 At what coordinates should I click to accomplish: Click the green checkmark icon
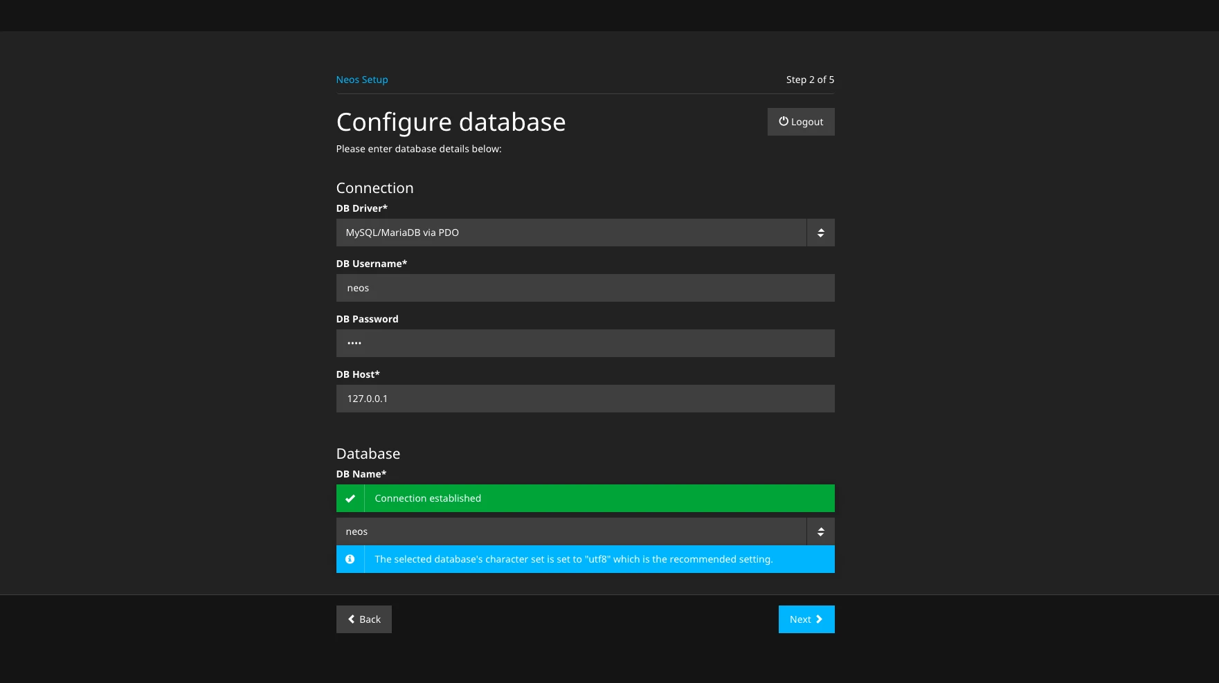[x=350, y=498]
